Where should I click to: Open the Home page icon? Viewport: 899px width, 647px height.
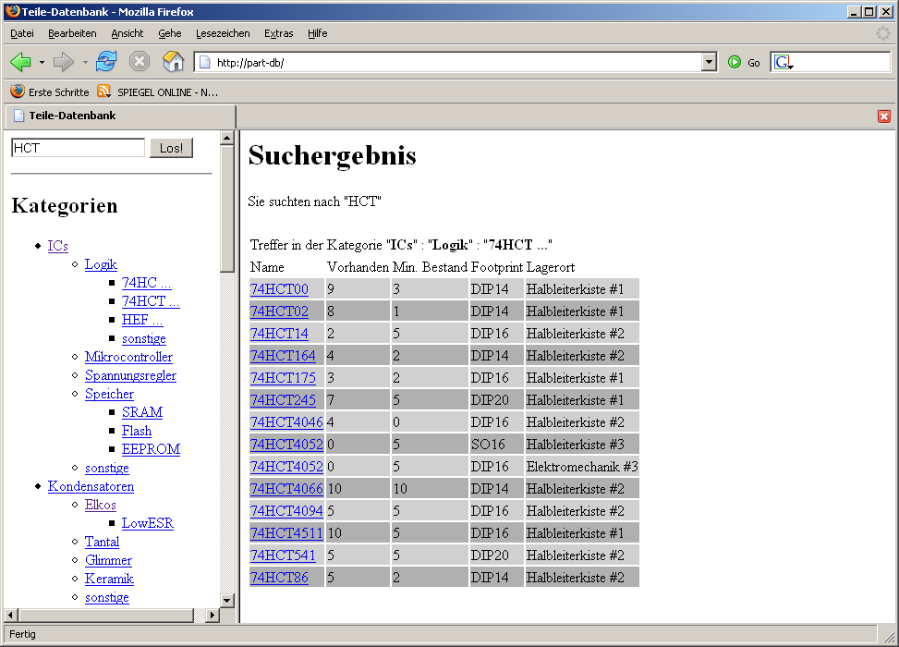[173, 61]
